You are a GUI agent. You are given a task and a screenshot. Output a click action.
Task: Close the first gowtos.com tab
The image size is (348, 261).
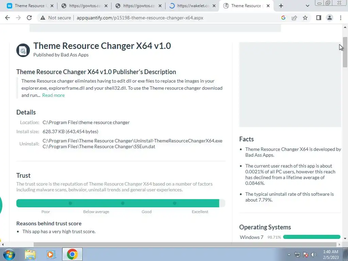click(x=106, y=6)
